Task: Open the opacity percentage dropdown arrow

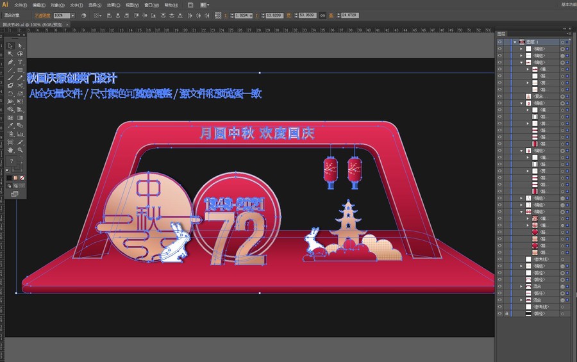Action: (72, 15)
